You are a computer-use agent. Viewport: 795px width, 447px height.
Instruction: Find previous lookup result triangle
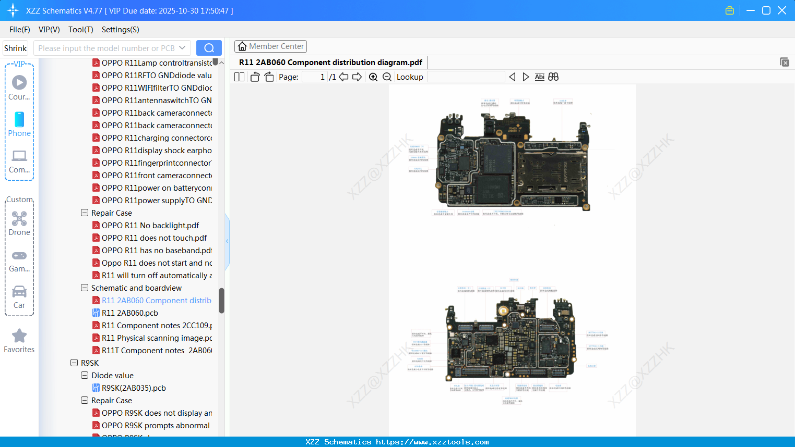point(512,77)
